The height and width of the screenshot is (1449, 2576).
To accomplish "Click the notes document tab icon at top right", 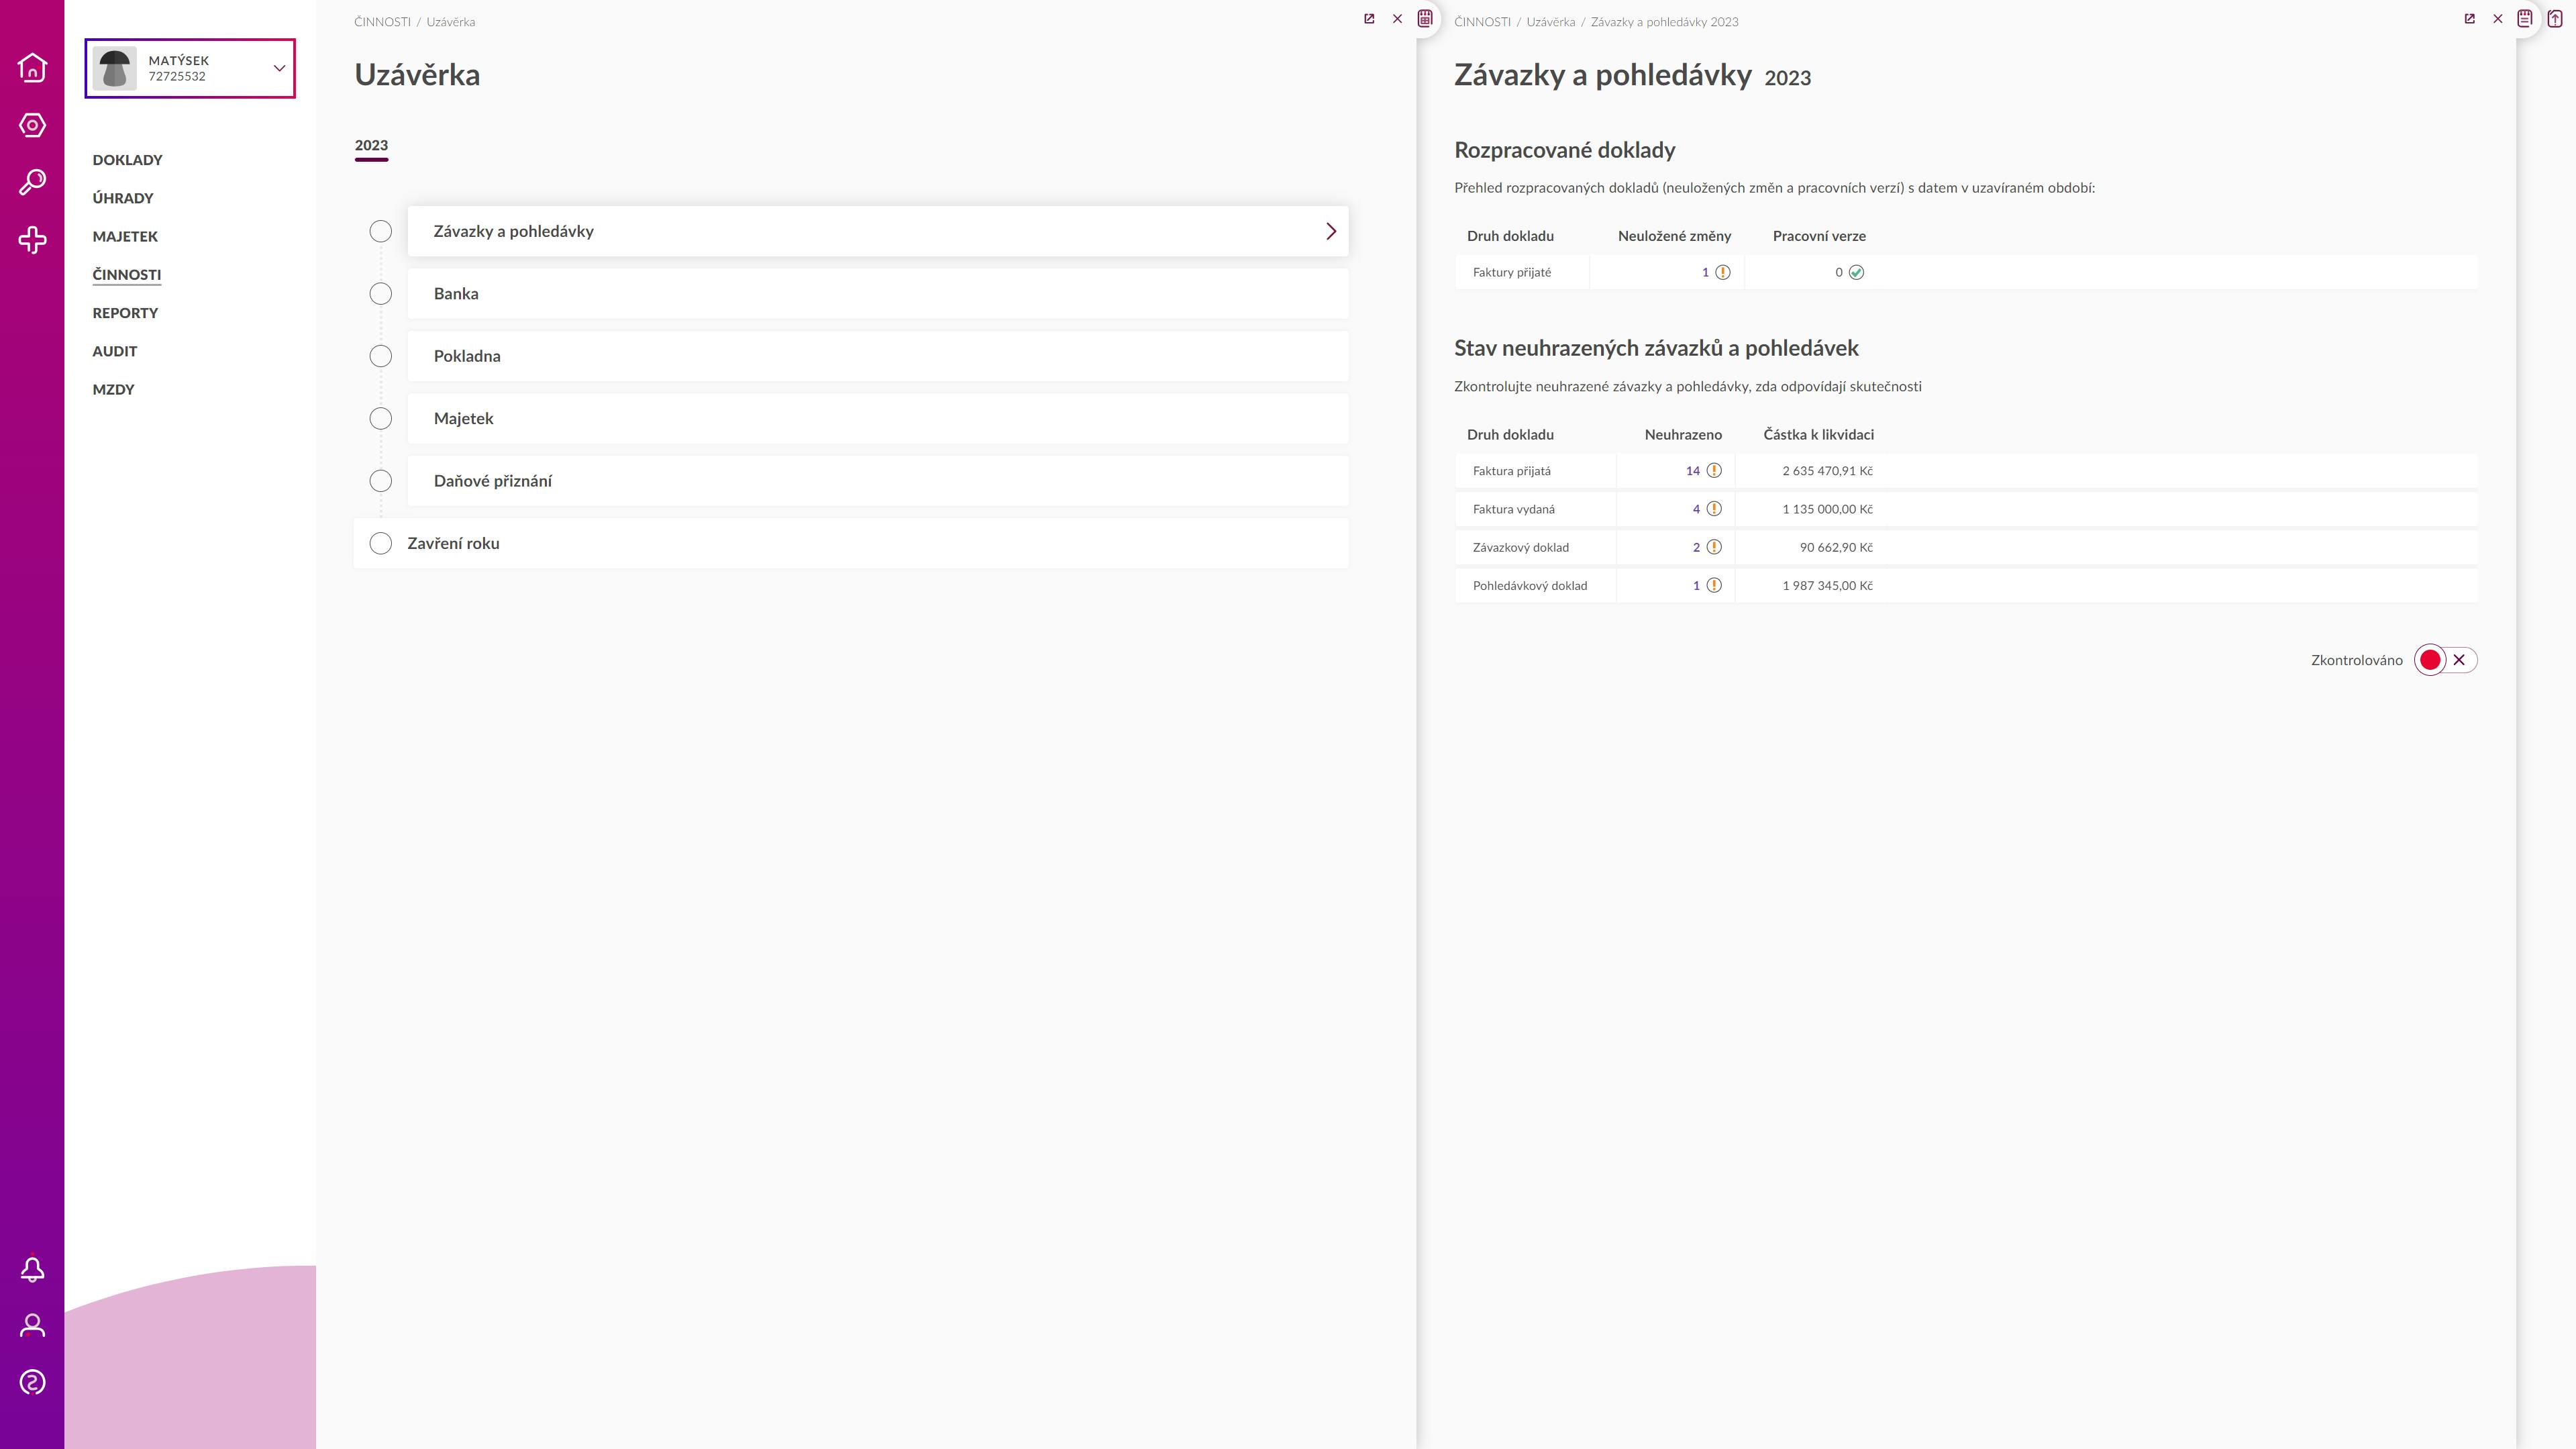I will click(2525, 18).
